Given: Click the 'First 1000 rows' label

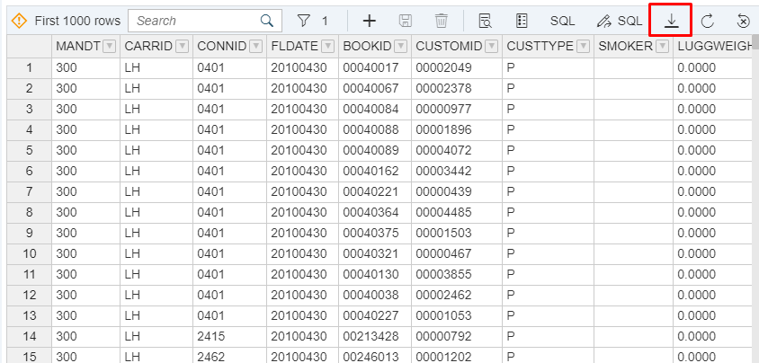Looking at the screenshot, I should (77, 21).
